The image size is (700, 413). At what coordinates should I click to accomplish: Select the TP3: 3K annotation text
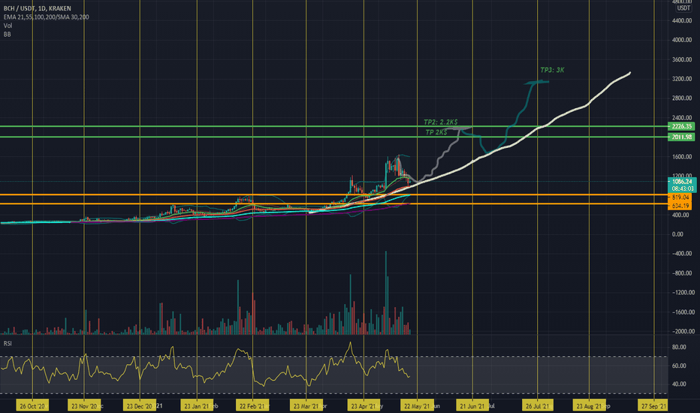pos(552,70)
